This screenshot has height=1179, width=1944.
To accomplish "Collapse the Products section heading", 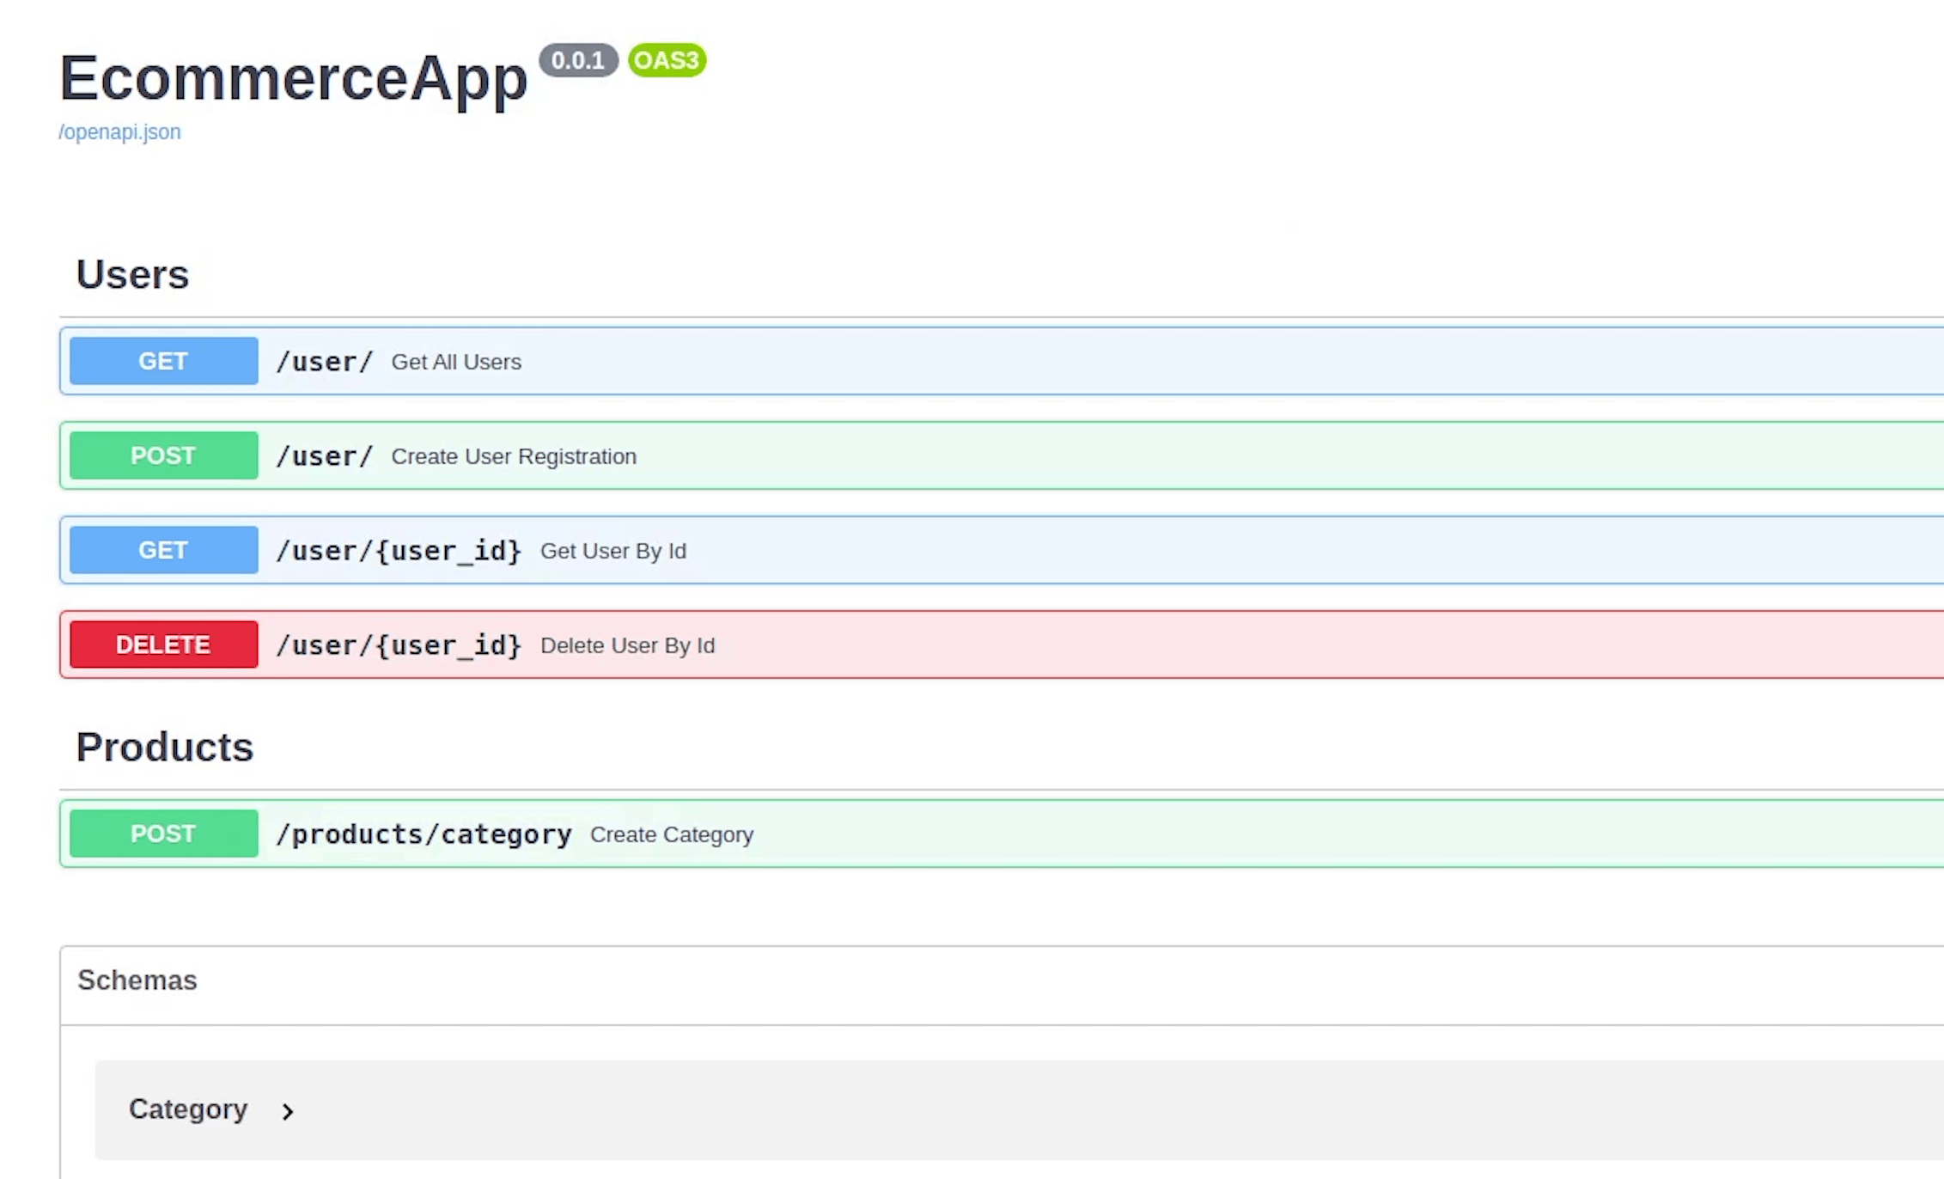I will coord(165,748).
